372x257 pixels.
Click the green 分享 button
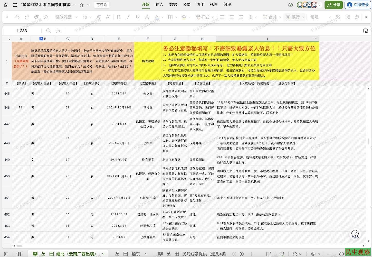[x=333, y=5]
